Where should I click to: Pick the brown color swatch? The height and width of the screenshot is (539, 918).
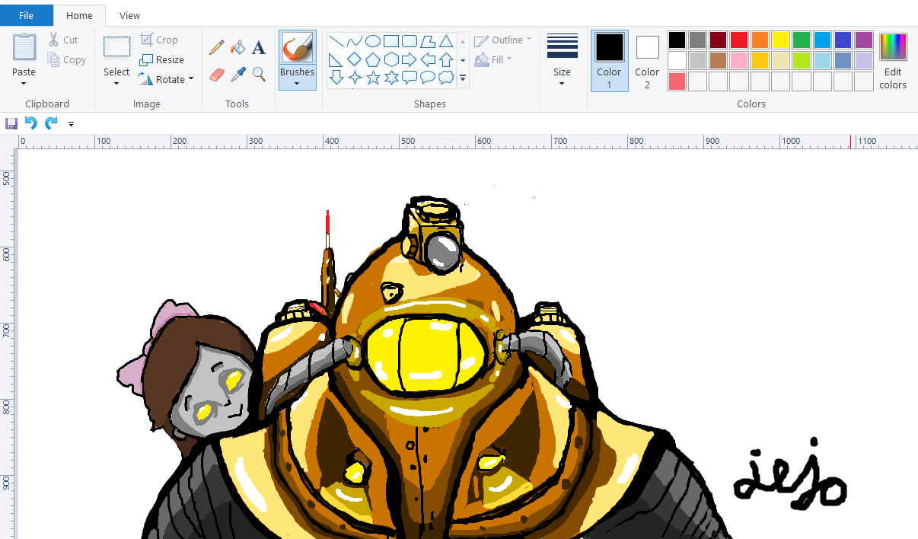[x=719, y=60]
